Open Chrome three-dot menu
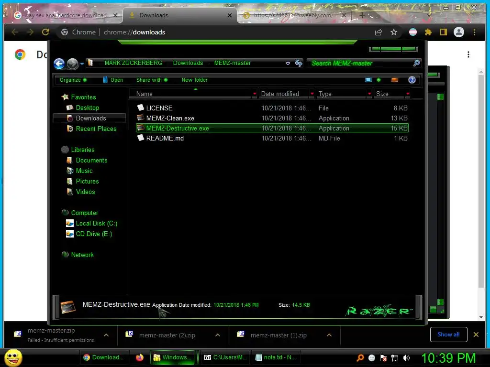 (x=474, y=32)
